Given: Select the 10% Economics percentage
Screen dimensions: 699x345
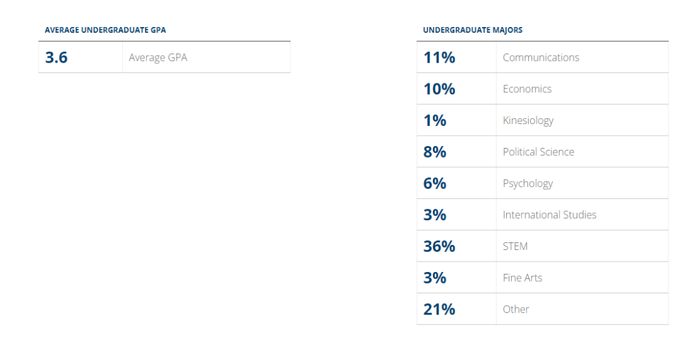Looking at the screenshot, I should [439, 89].
